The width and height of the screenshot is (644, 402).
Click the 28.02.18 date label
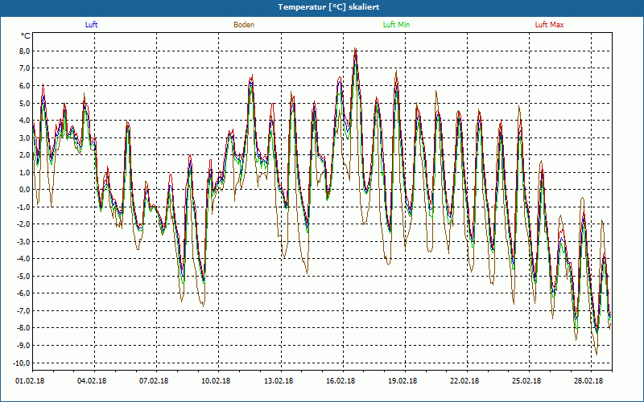[589, 381]
